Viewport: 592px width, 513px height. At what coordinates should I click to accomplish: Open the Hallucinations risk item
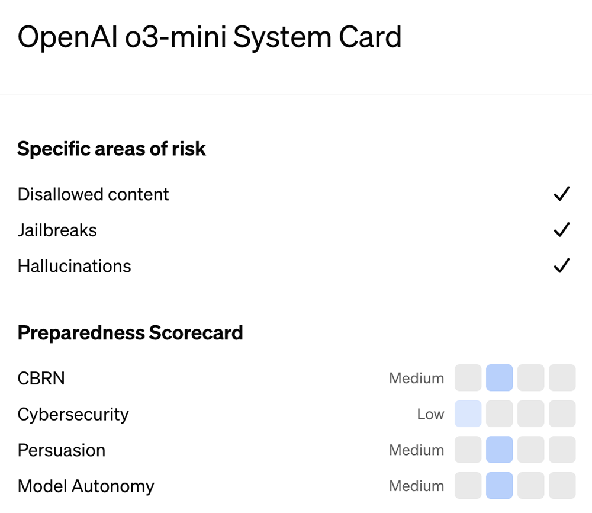[74, 266]
